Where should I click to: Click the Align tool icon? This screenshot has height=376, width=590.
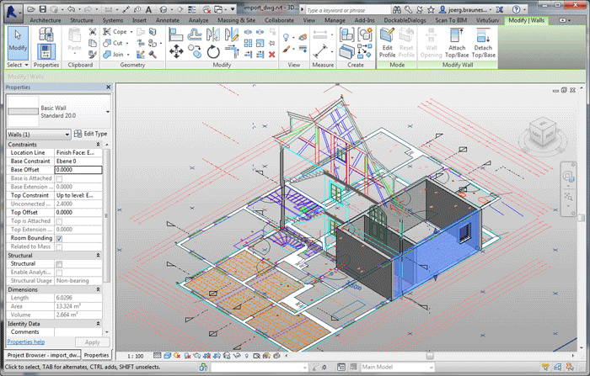(175, 35)
